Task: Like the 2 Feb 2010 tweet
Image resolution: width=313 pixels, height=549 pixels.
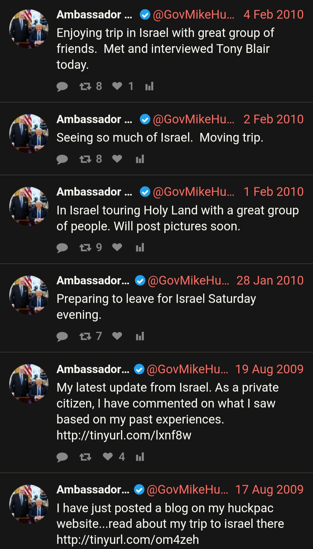Action: point(117,159)
